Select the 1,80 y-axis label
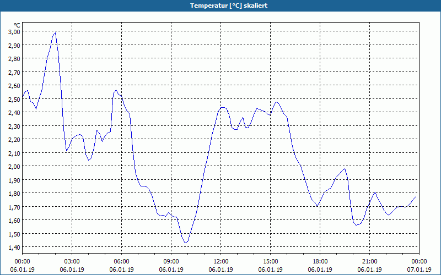 tap(14, 194)
